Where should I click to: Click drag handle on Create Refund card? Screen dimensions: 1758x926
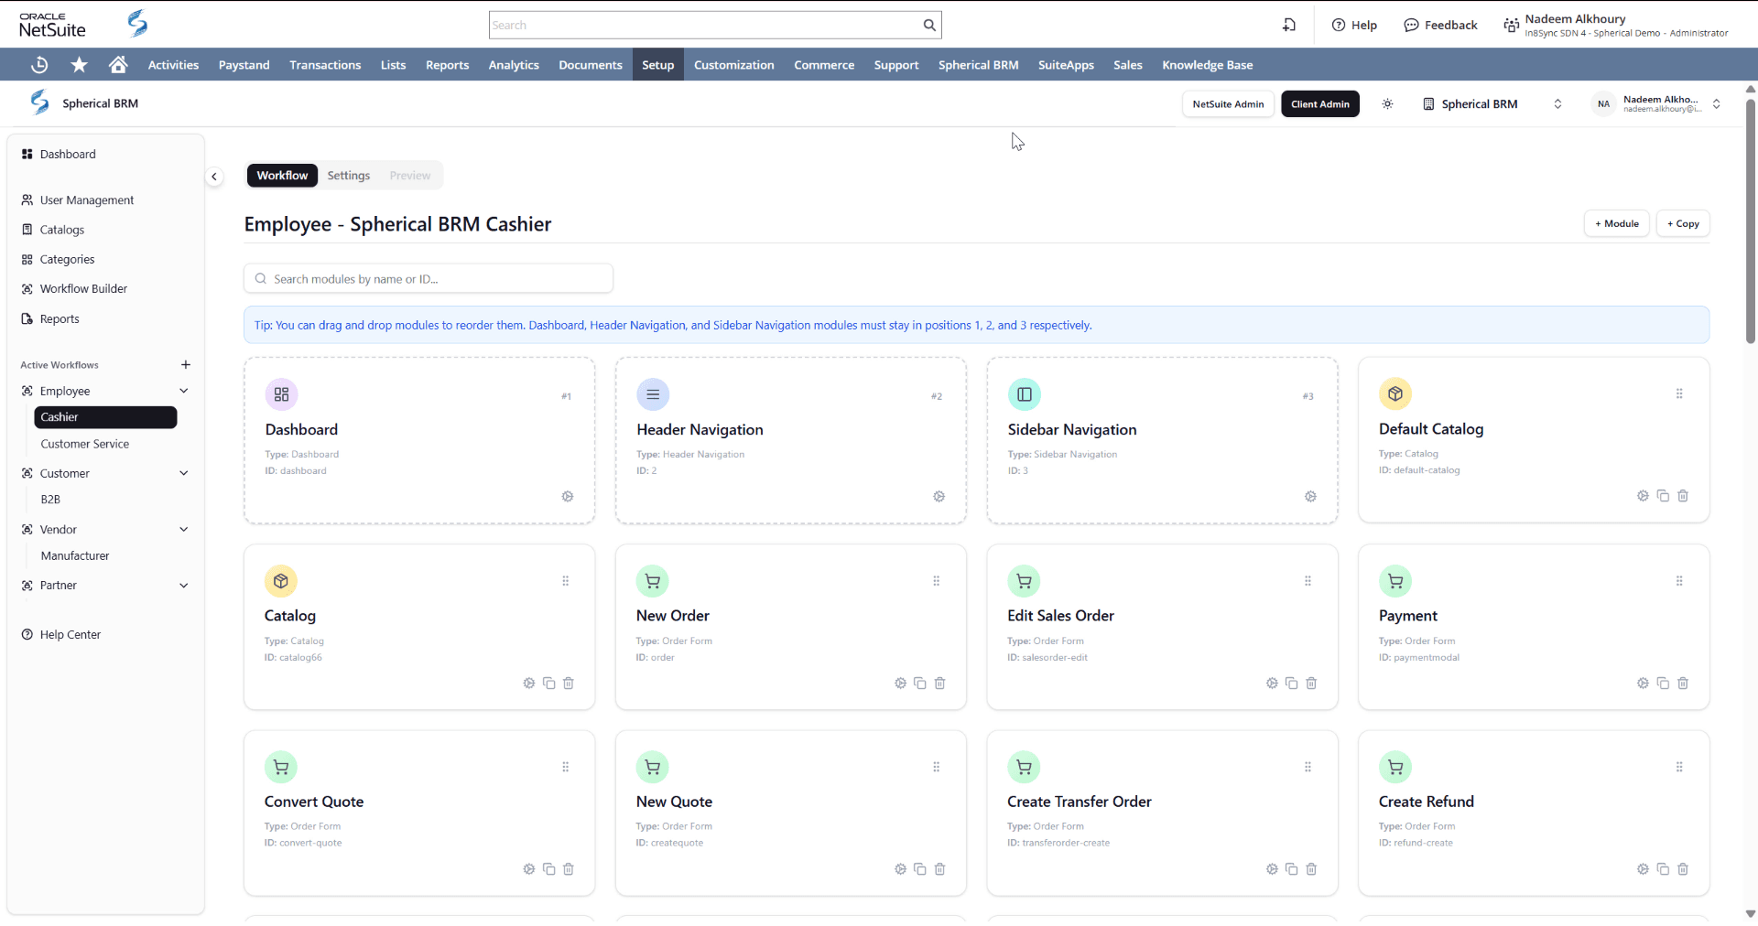point(1679,767)
